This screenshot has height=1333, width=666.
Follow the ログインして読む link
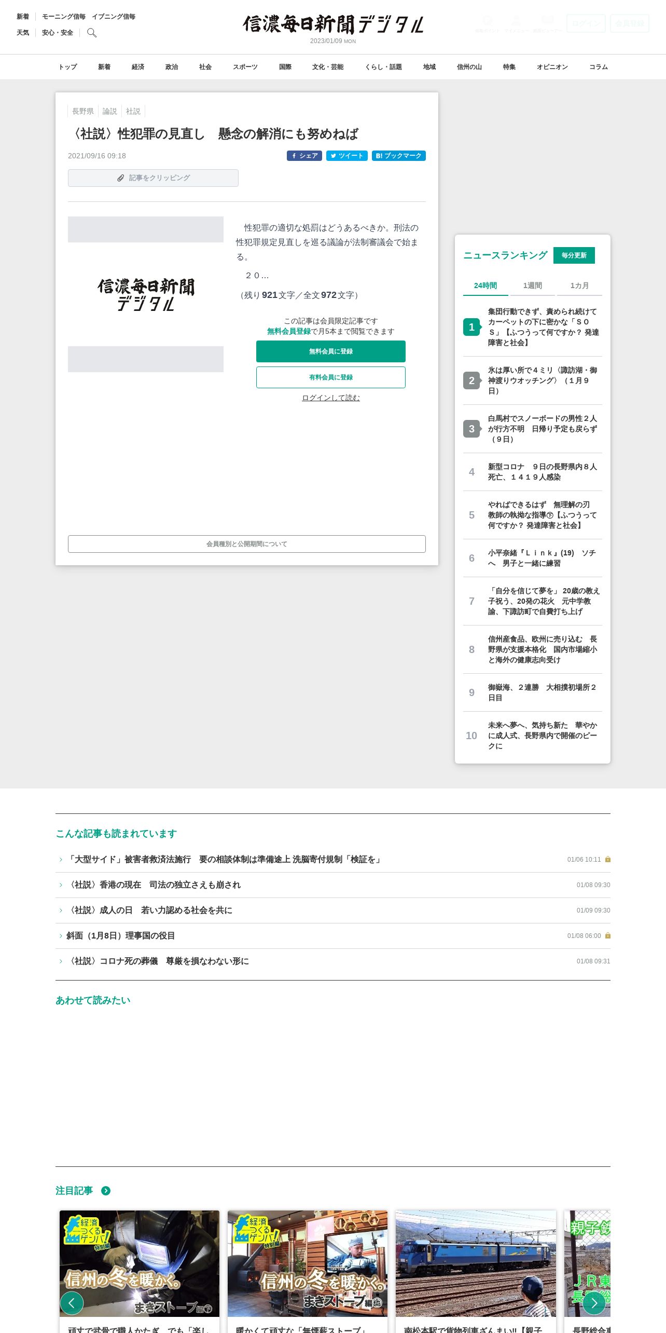click(331, 398)
